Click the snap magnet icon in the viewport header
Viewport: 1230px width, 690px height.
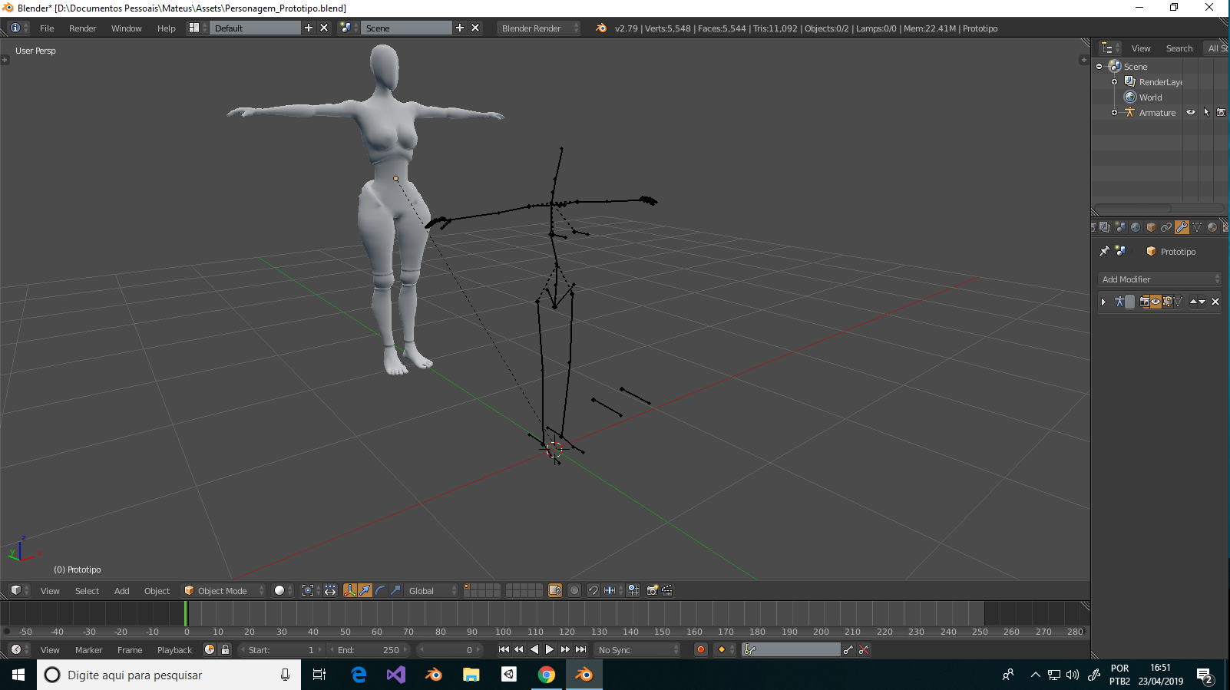593,590
